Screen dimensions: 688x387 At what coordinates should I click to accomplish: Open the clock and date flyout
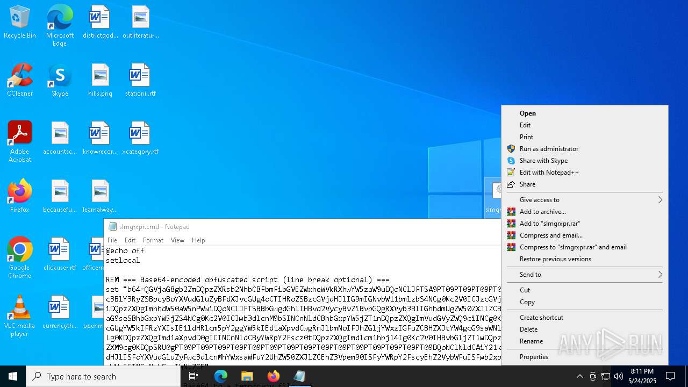click(643, 376)
